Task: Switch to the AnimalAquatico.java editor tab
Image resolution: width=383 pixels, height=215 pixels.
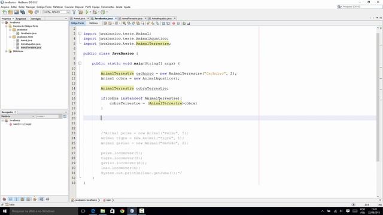Action: click(161, 19)
